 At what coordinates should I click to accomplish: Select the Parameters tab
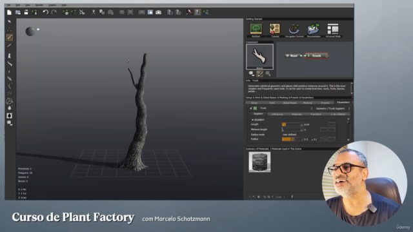pos(343,102)
